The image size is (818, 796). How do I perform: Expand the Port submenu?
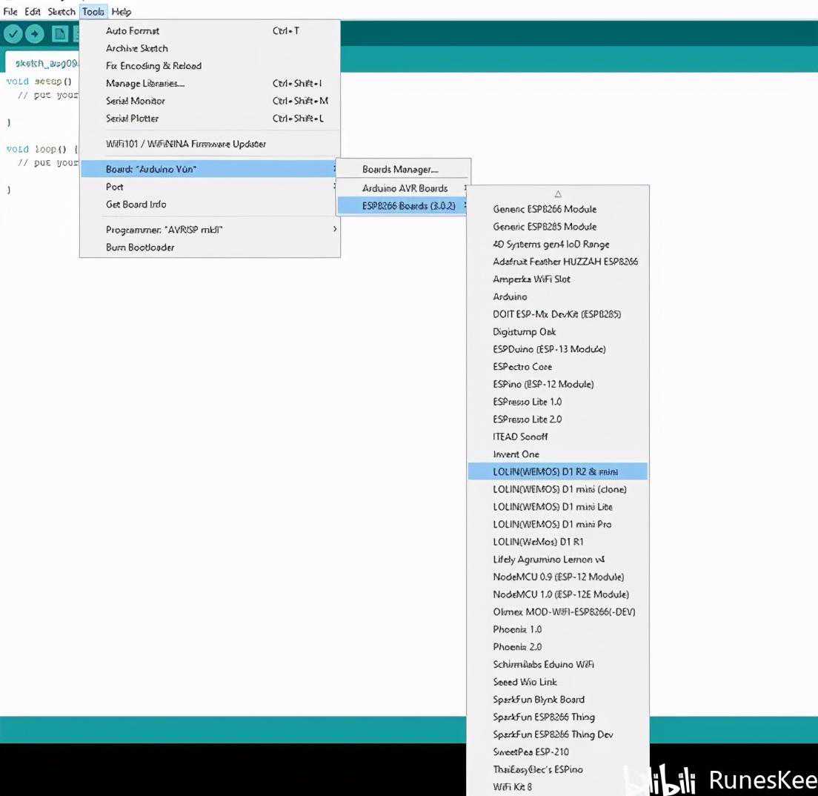[x=210, y=186]
